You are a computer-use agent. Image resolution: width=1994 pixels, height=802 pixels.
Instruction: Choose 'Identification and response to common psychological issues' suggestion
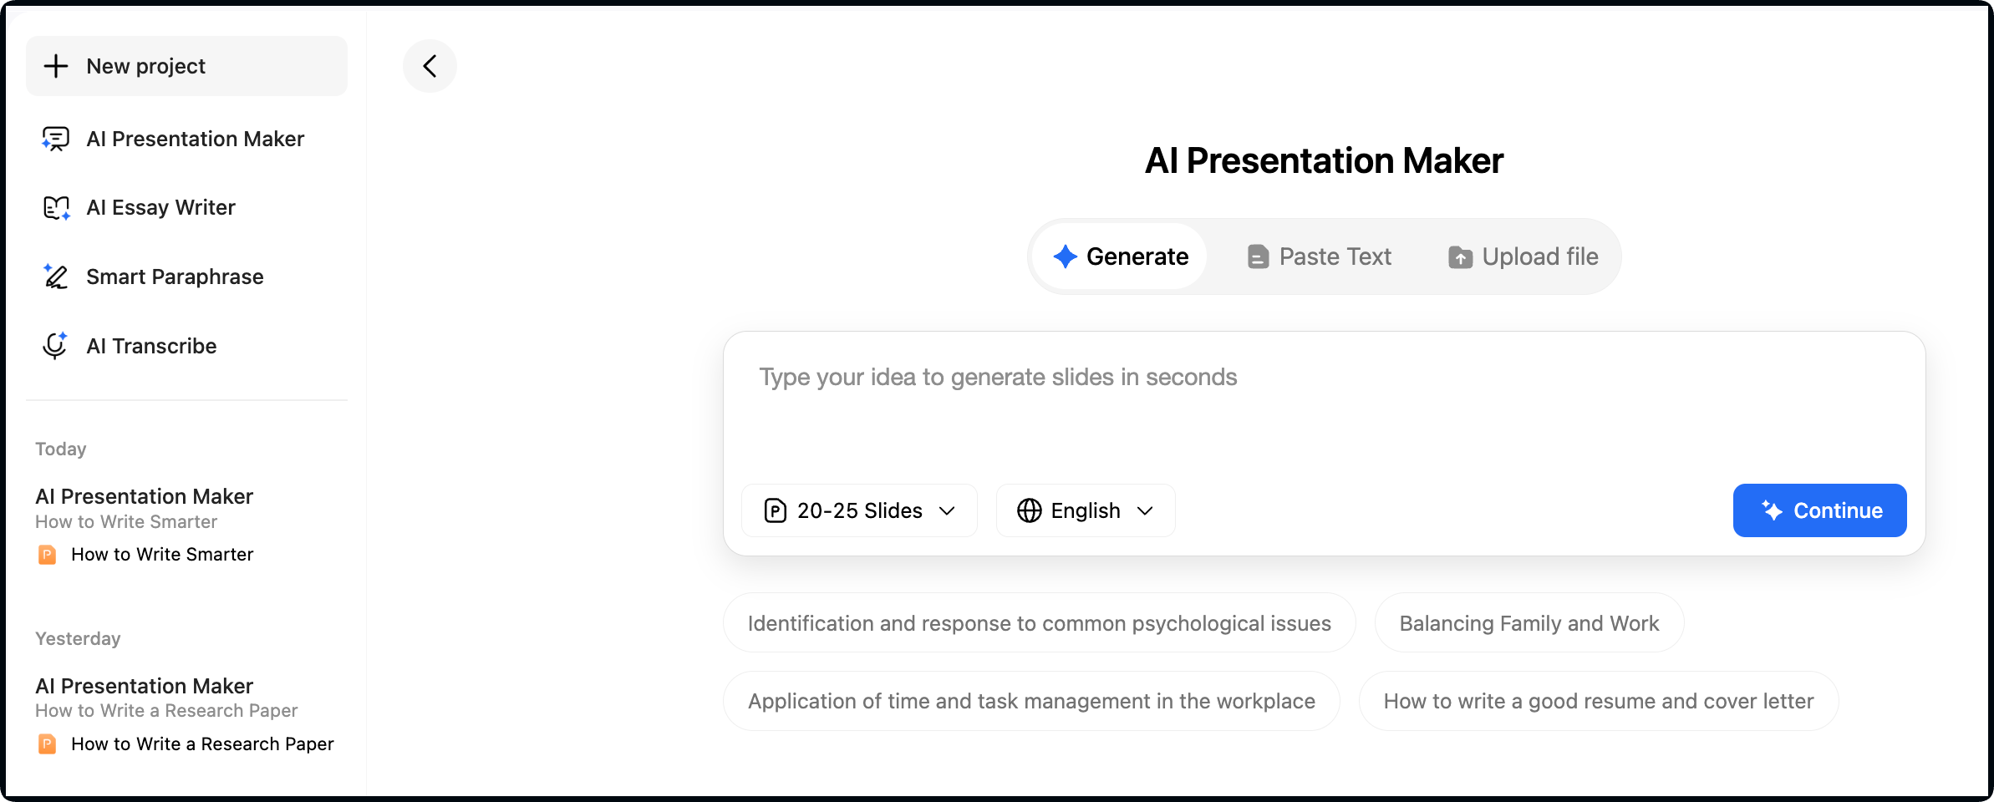1039,623
